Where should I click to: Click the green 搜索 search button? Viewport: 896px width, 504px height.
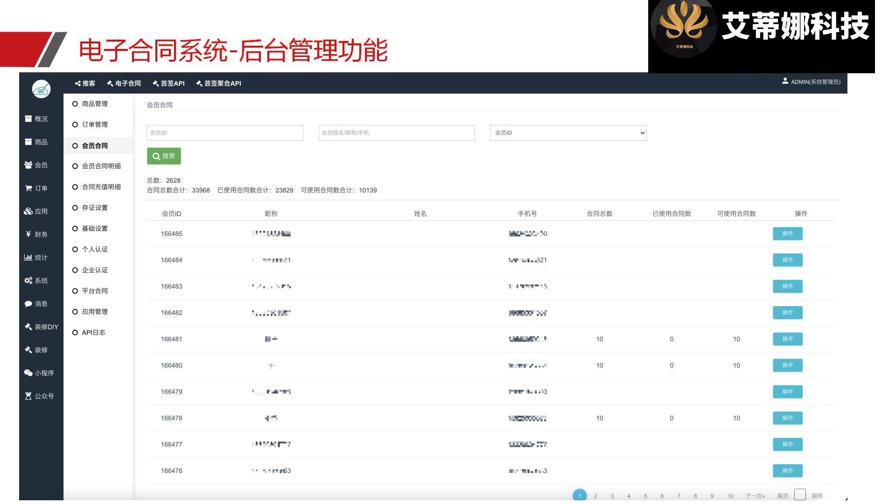pos(164,156)
